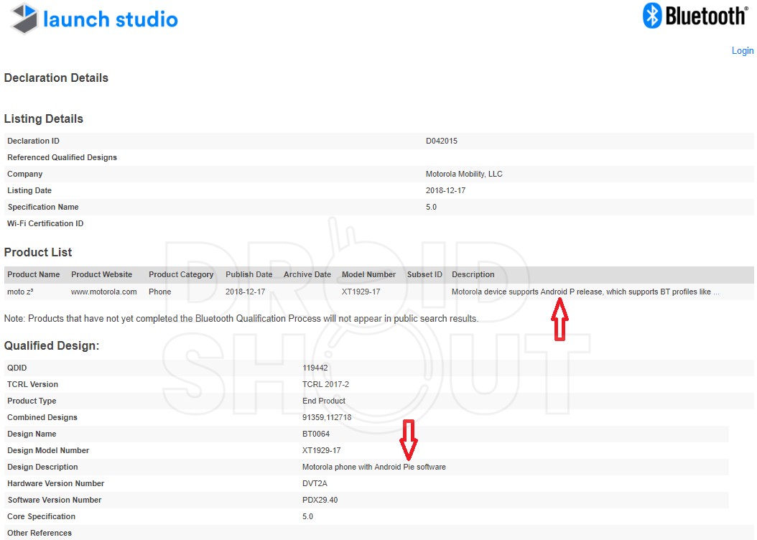The height and width of the screenshot is (540, 757).
Task: Click the www.motorola.com product website
Action: coord(103,292)
